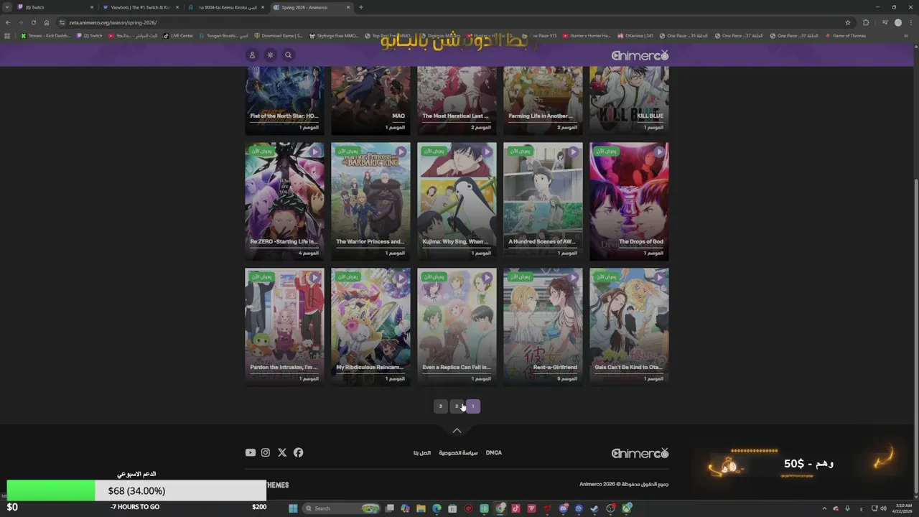Open the Instagram footer icon
This screenshot has height=517, width=919.
266,452
